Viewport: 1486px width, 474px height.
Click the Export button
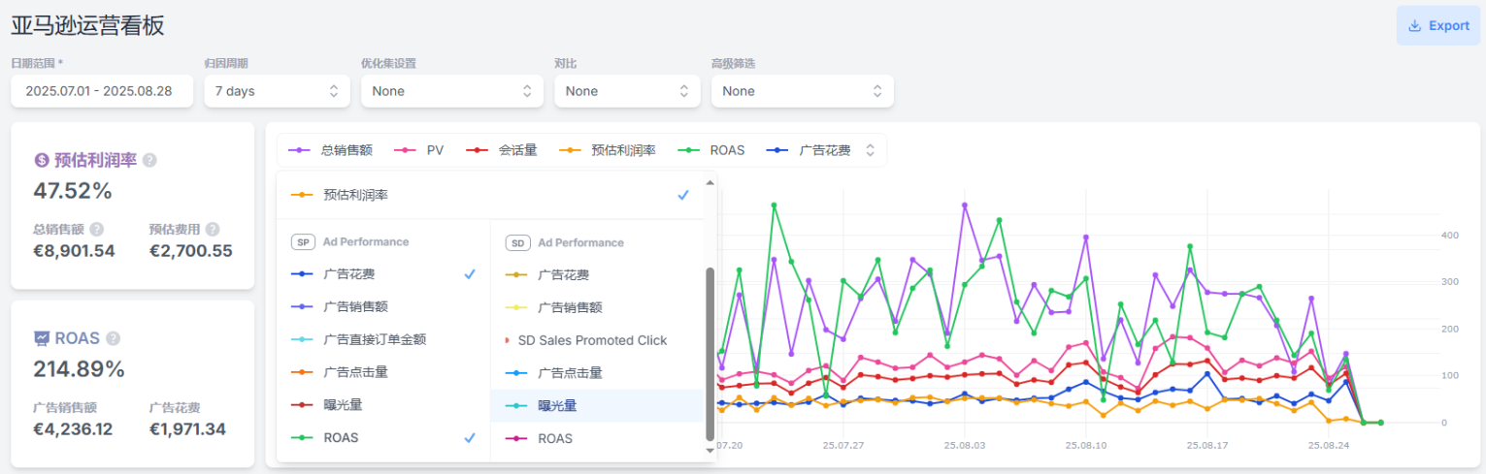[x=1438, y=26]
